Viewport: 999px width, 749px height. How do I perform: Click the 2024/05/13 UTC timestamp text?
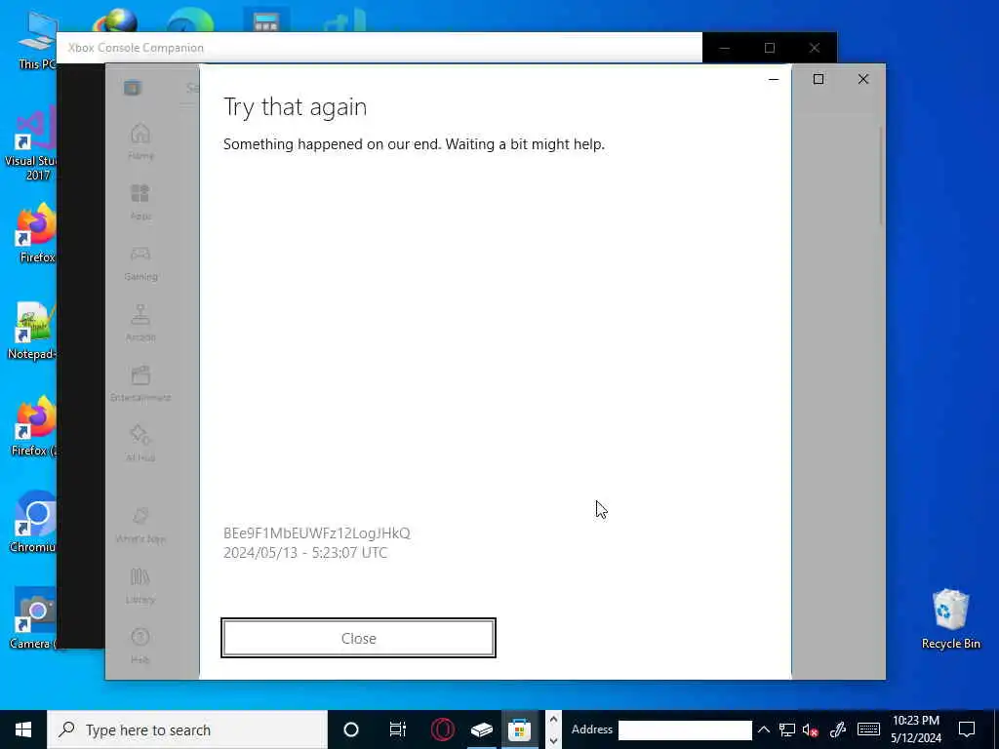click(x=305, y=552)
